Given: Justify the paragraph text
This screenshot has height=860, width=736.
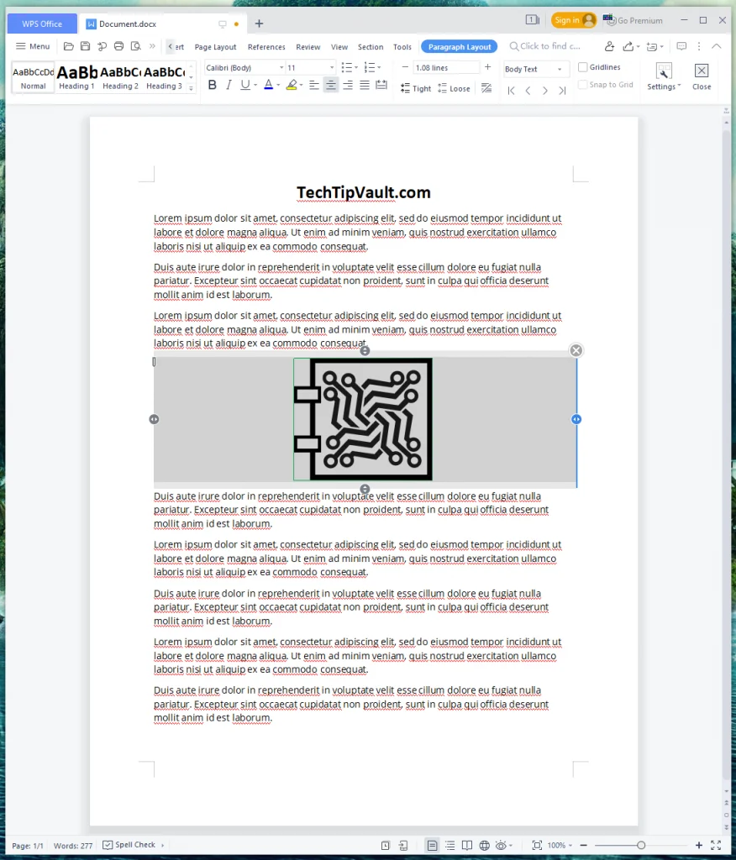Looking at the screenshot, I should pyautogui.click(x=365, y=85).
